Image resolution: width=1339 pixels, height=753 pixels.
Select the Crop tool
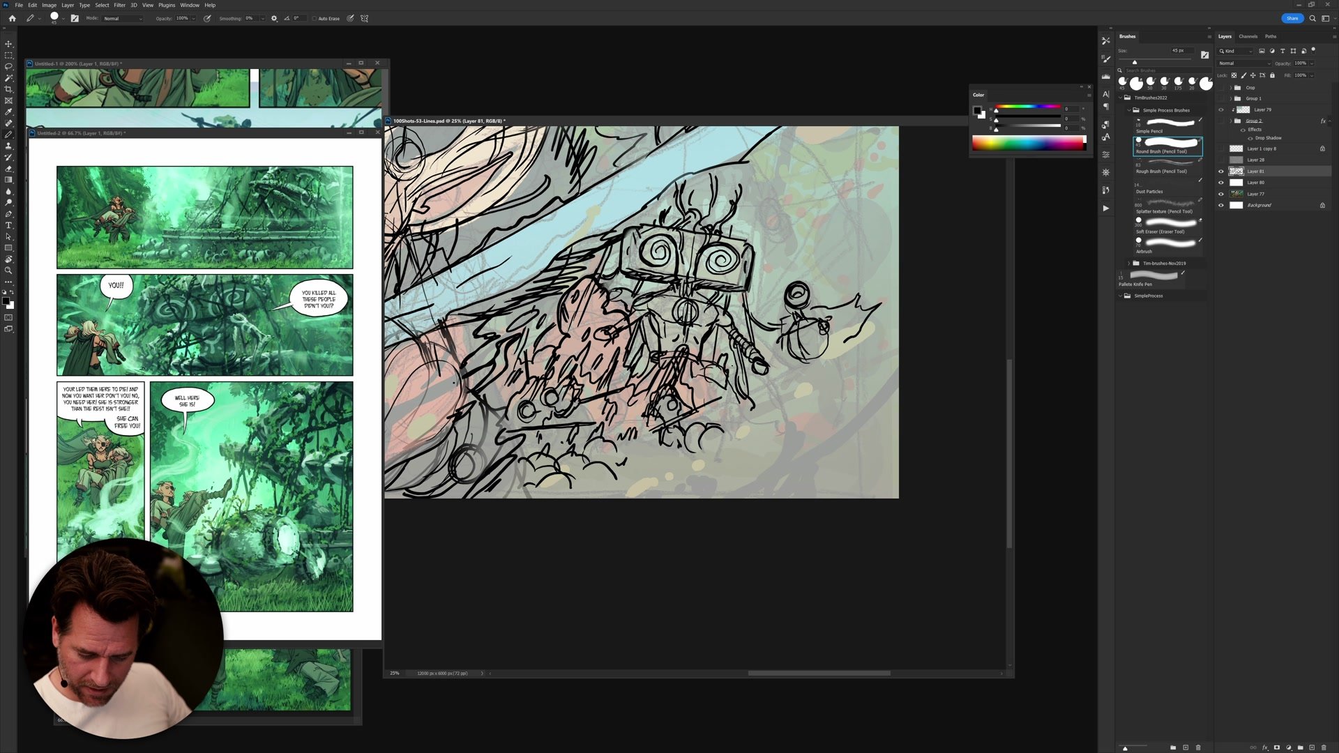click(8, 89)
